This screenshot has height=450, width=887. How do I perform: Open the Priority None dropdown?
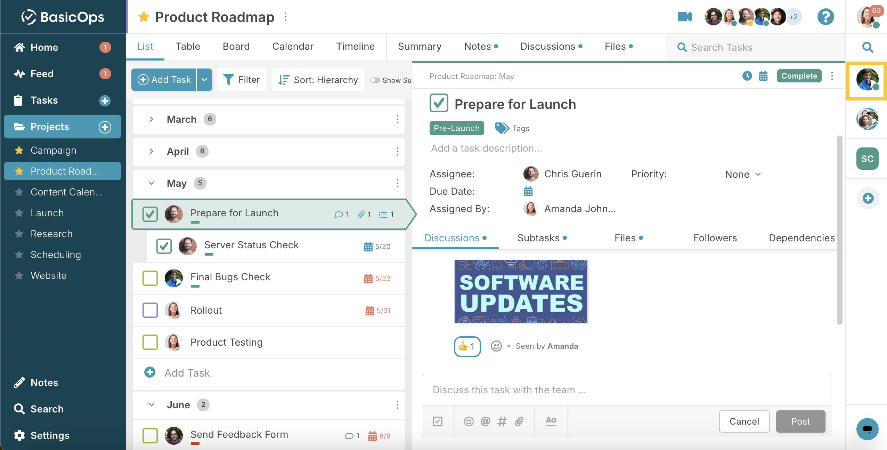(x=743, y=174)
